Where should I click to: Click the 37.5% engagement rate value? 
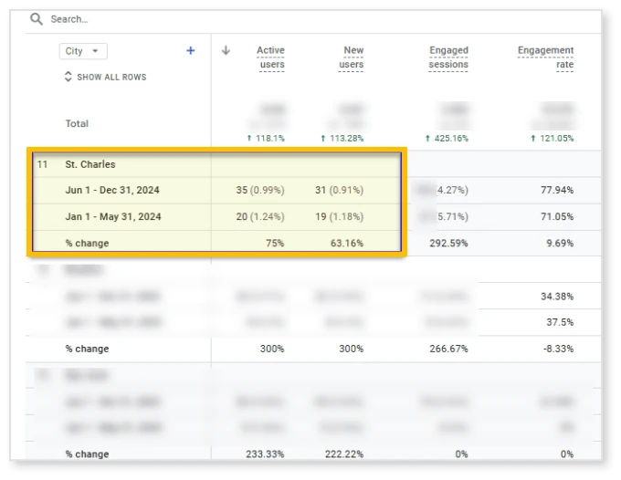[560, 322]
